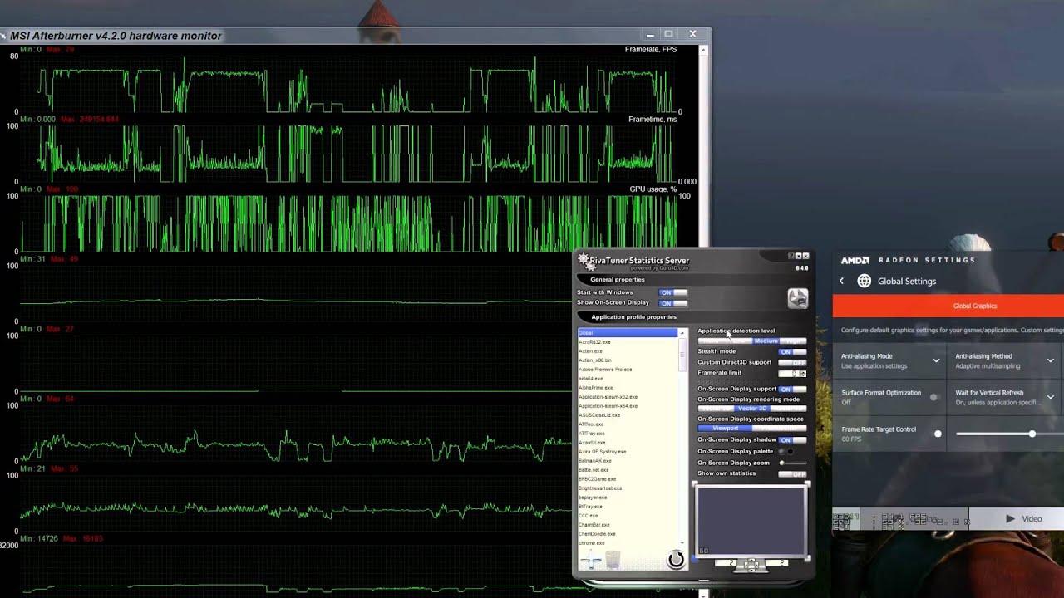Click the up arrow of the profile list
The image size is (1064, 598).
(682, 333)
